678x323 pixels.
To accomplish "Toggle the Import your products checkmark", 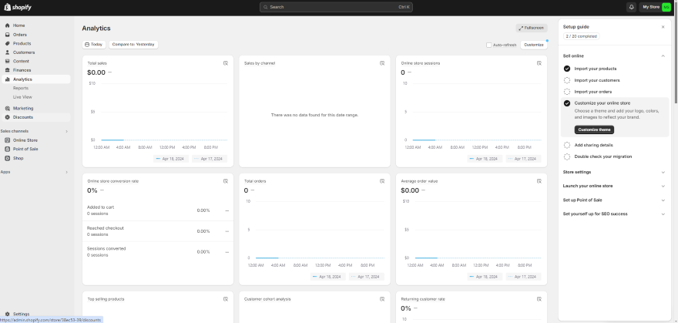I will 567,69.
